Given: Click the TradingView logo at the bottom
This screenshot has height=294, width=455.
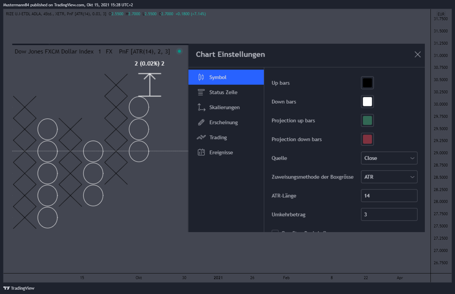Looking at the screenshot, I should [19, 288].
